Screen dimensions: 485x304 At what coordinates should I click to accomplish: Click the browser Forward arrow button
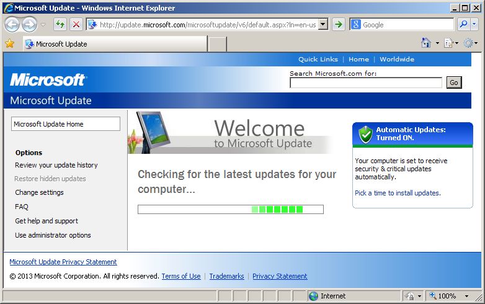click(x=29, y=24)
